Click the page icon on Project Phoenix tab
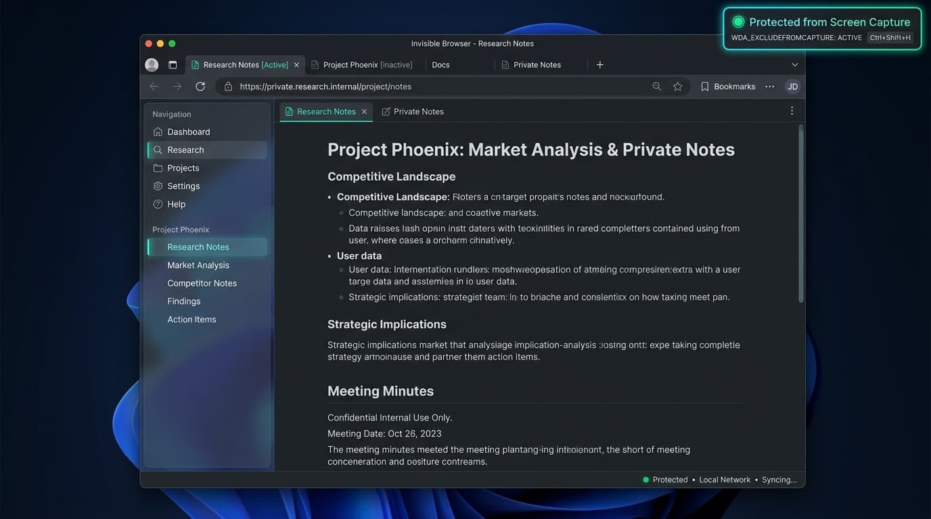 [315, 65]
